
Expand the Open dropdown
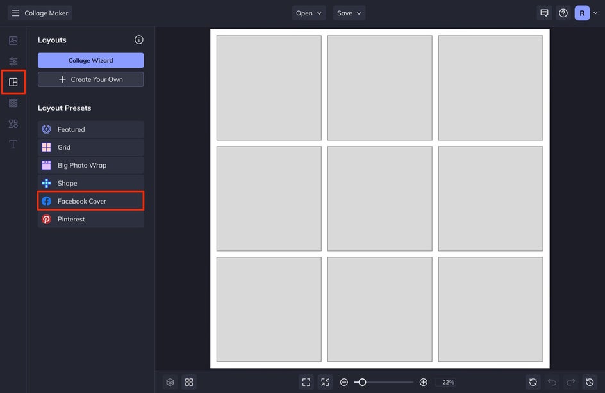click(309, 13)
